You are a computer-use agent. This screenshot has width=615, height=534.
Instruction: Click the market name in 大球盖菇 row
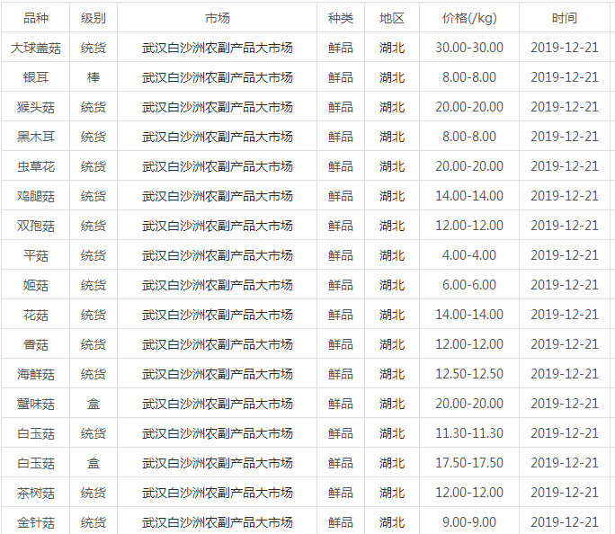click(x=218, y=48)
